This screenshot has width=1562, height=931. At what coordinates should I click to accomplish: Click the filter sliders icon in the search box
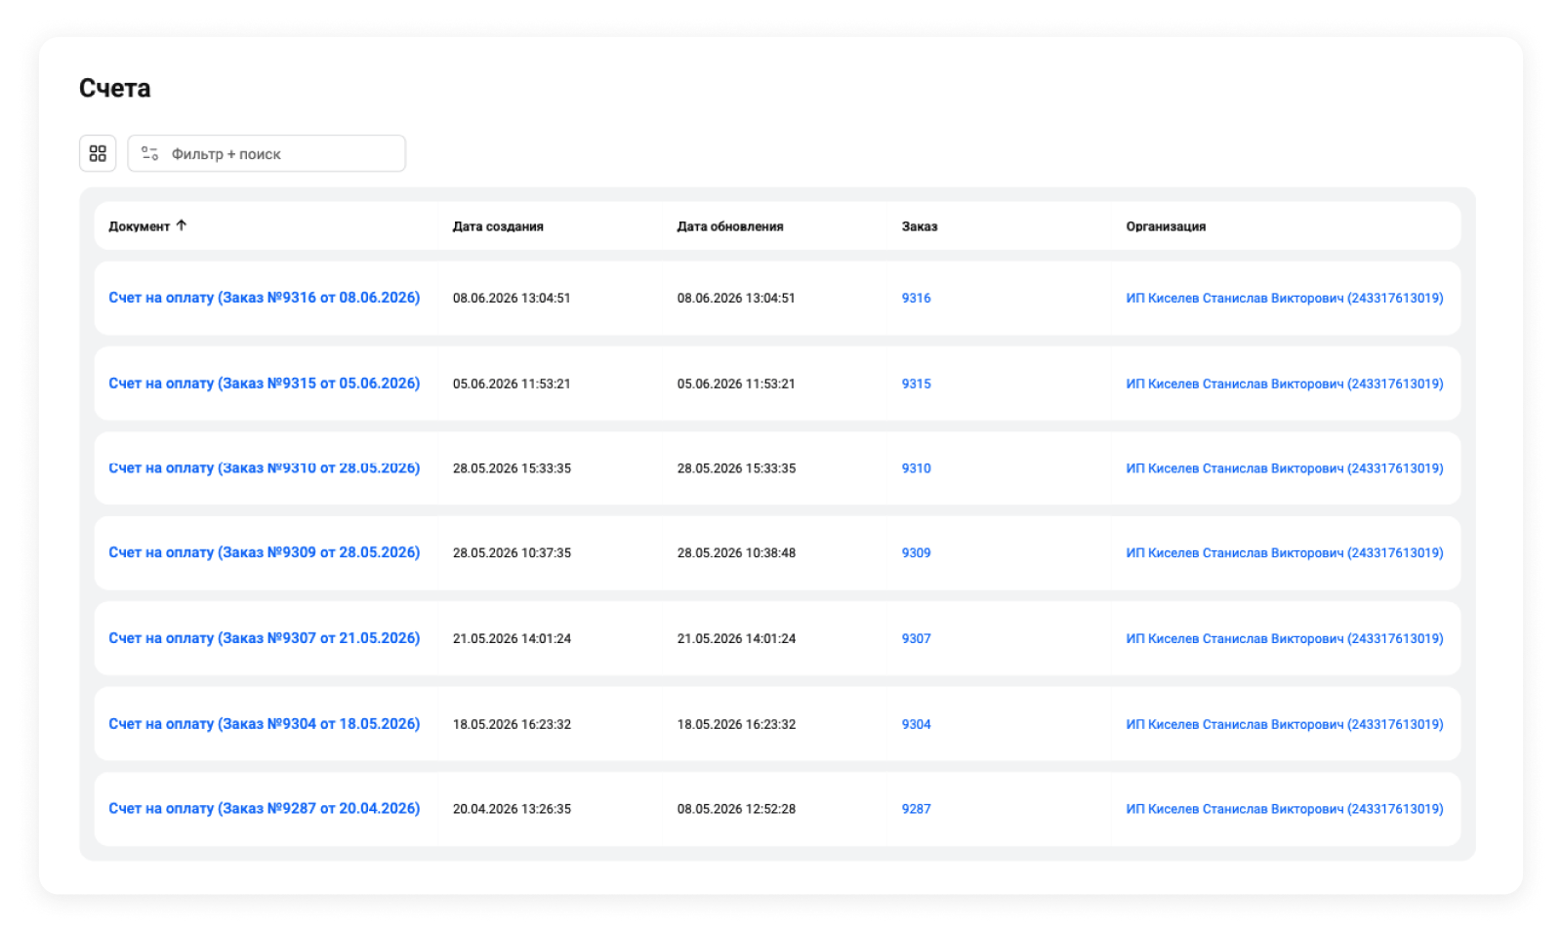coord(149,153)
